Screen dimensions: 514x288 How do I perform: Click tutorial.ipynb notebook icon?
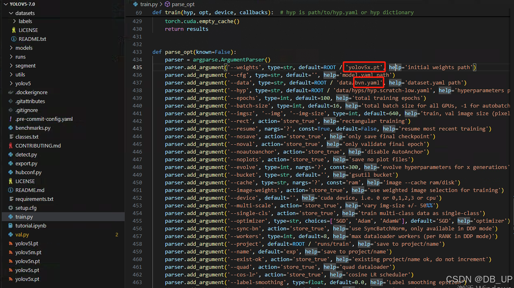[x=11, y=226]
